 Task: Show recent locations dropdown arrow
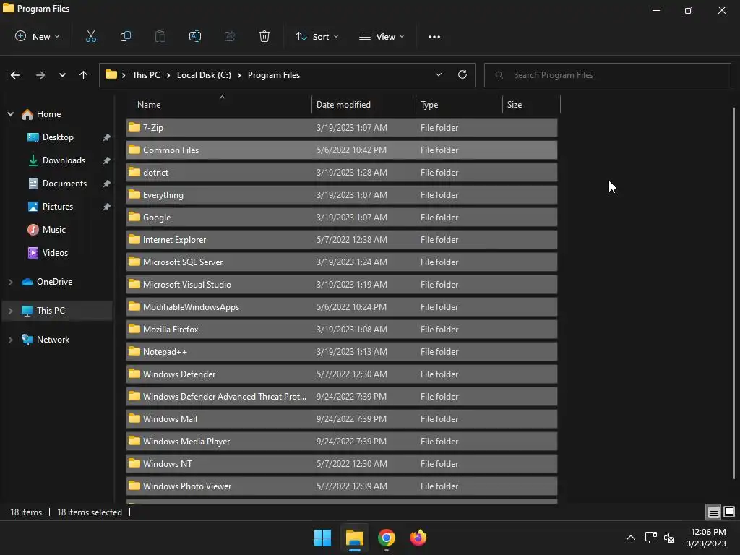pyautogui.click(x=62, y=75)
